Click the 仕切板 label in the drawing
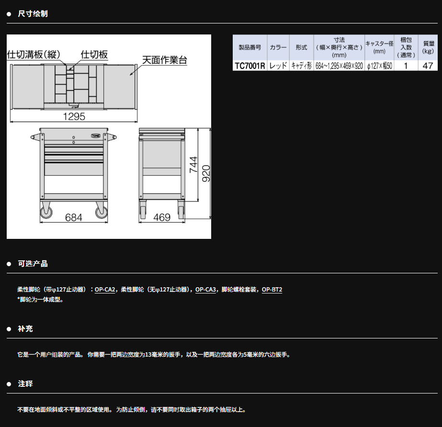442x427 pixels. tap(95, 54)
